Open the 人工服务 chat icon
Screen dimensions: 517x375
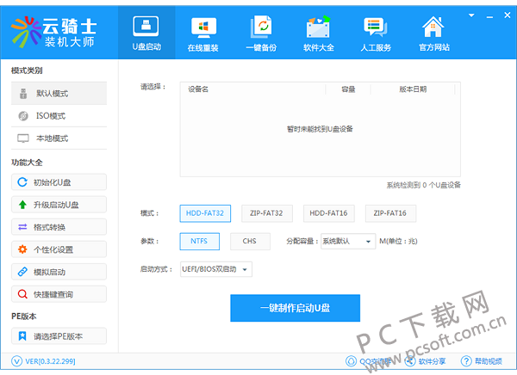[x=376, y=28]
